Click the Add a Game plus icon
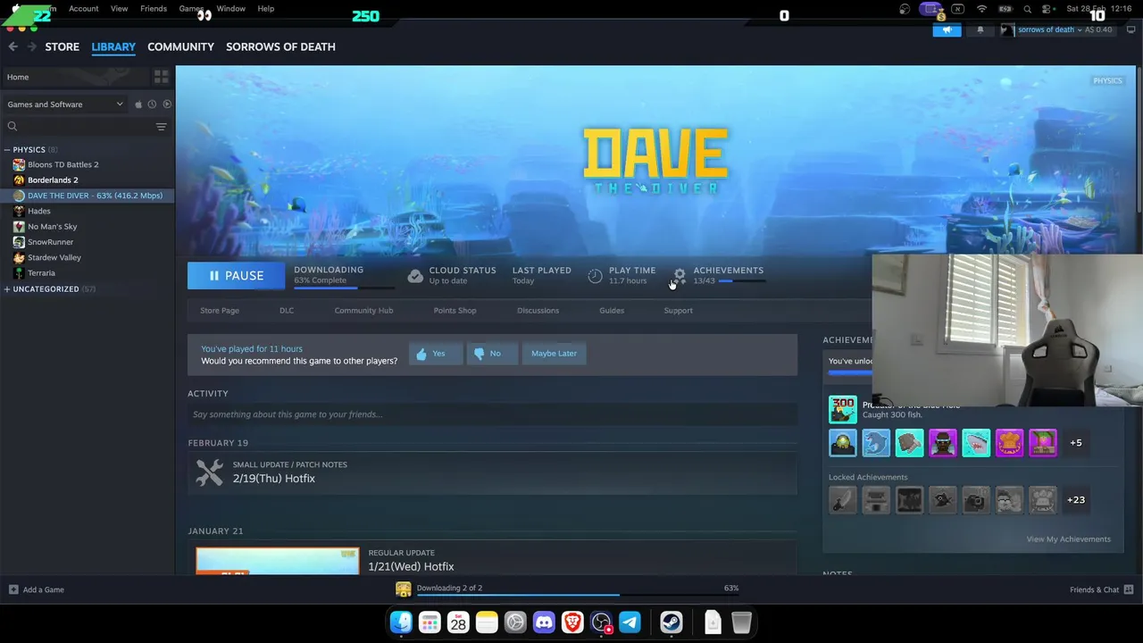This screenshot has width=1143, height=643. (x=13, y=589)
